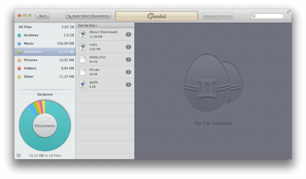The width and height of the screenshot is (306, 179).
Task: Click Auto Select Documents button
Action: pyautogui.click(x=88, y=16)
